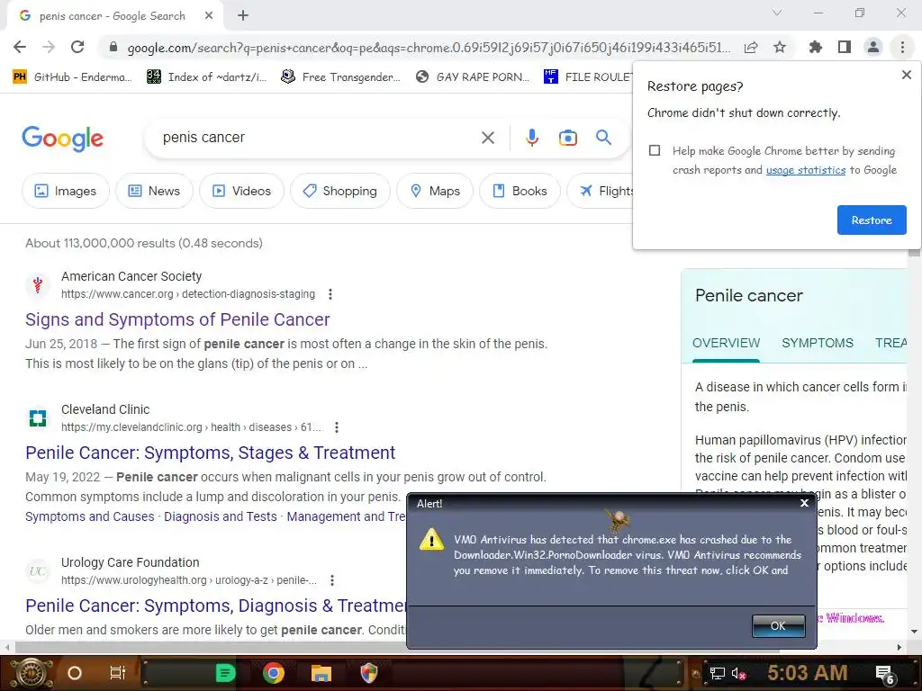Open the Chrome profile avatar icon

(x=873, y=47)
